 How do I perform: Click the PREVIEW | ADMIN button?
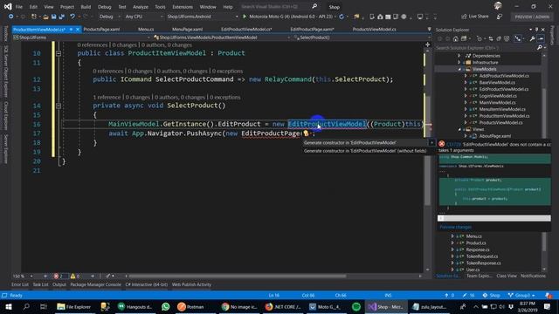point(532,17)
